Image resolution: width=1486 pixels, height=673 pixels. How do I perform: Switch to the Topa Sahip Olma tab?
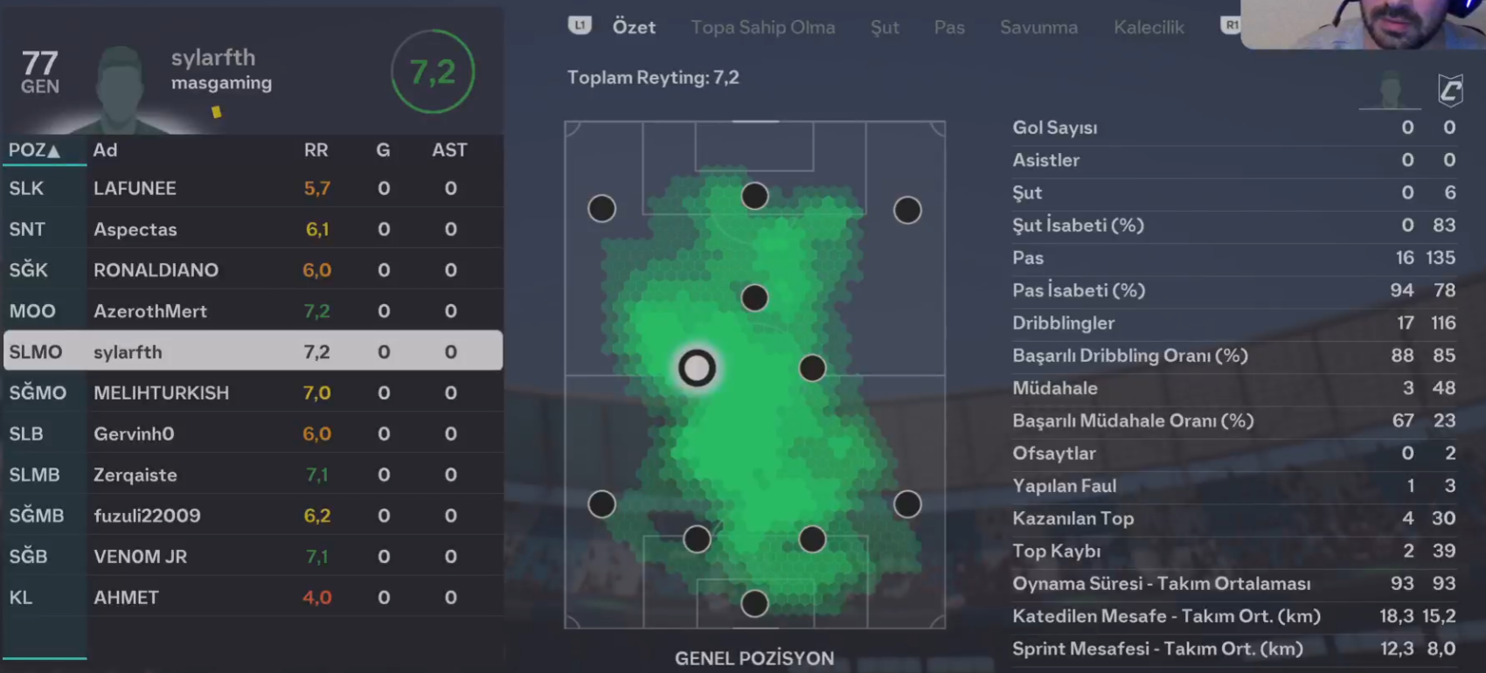(762, 27)
